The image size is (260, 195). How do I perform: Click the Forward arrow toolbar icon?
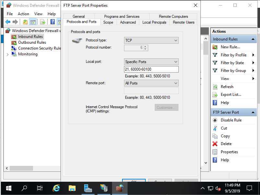tap(15, 22)
